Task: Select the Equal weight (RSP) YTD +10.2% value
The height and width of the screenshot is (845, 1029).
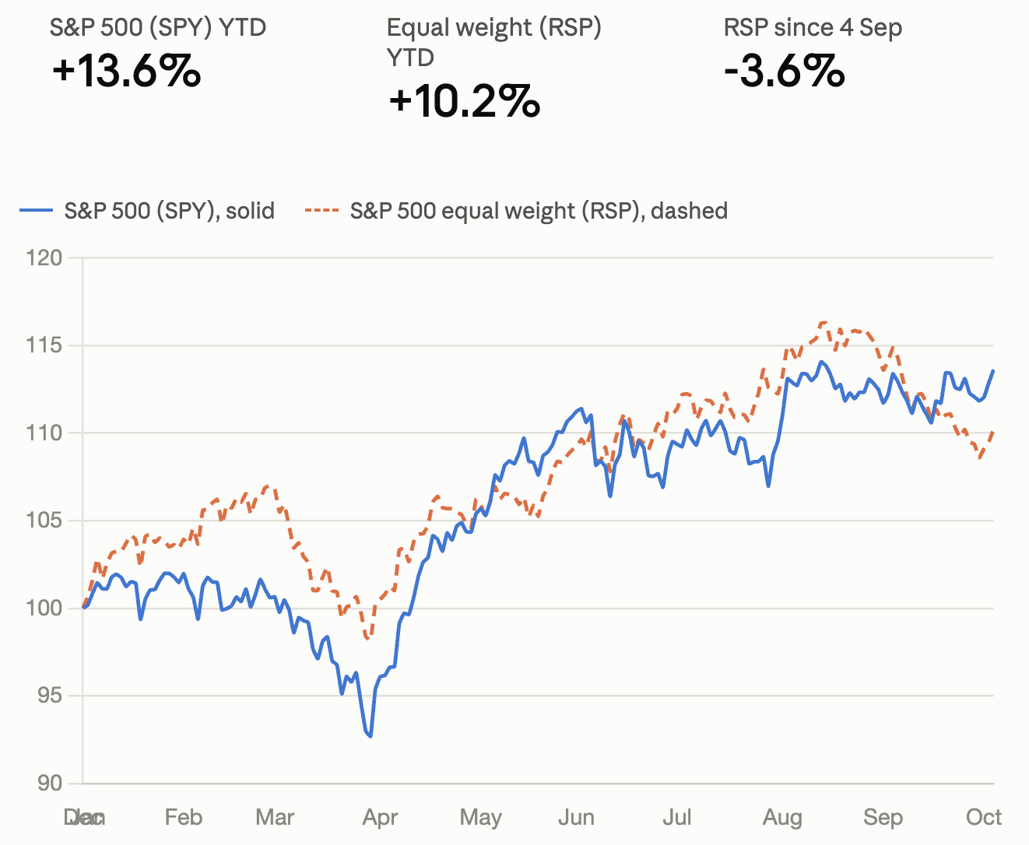Action: [x=464, y=101]
